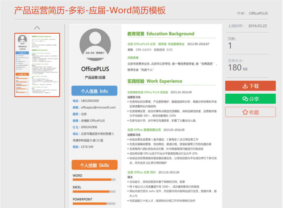The width and height of the screenshot is (283, 208).
Task: Click the 微博：@微软 OfficePLUS line
Action: 89,121
